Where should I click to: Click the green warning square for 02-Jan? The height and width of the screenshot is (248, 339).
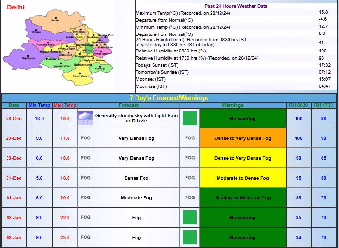pos(190,217)
